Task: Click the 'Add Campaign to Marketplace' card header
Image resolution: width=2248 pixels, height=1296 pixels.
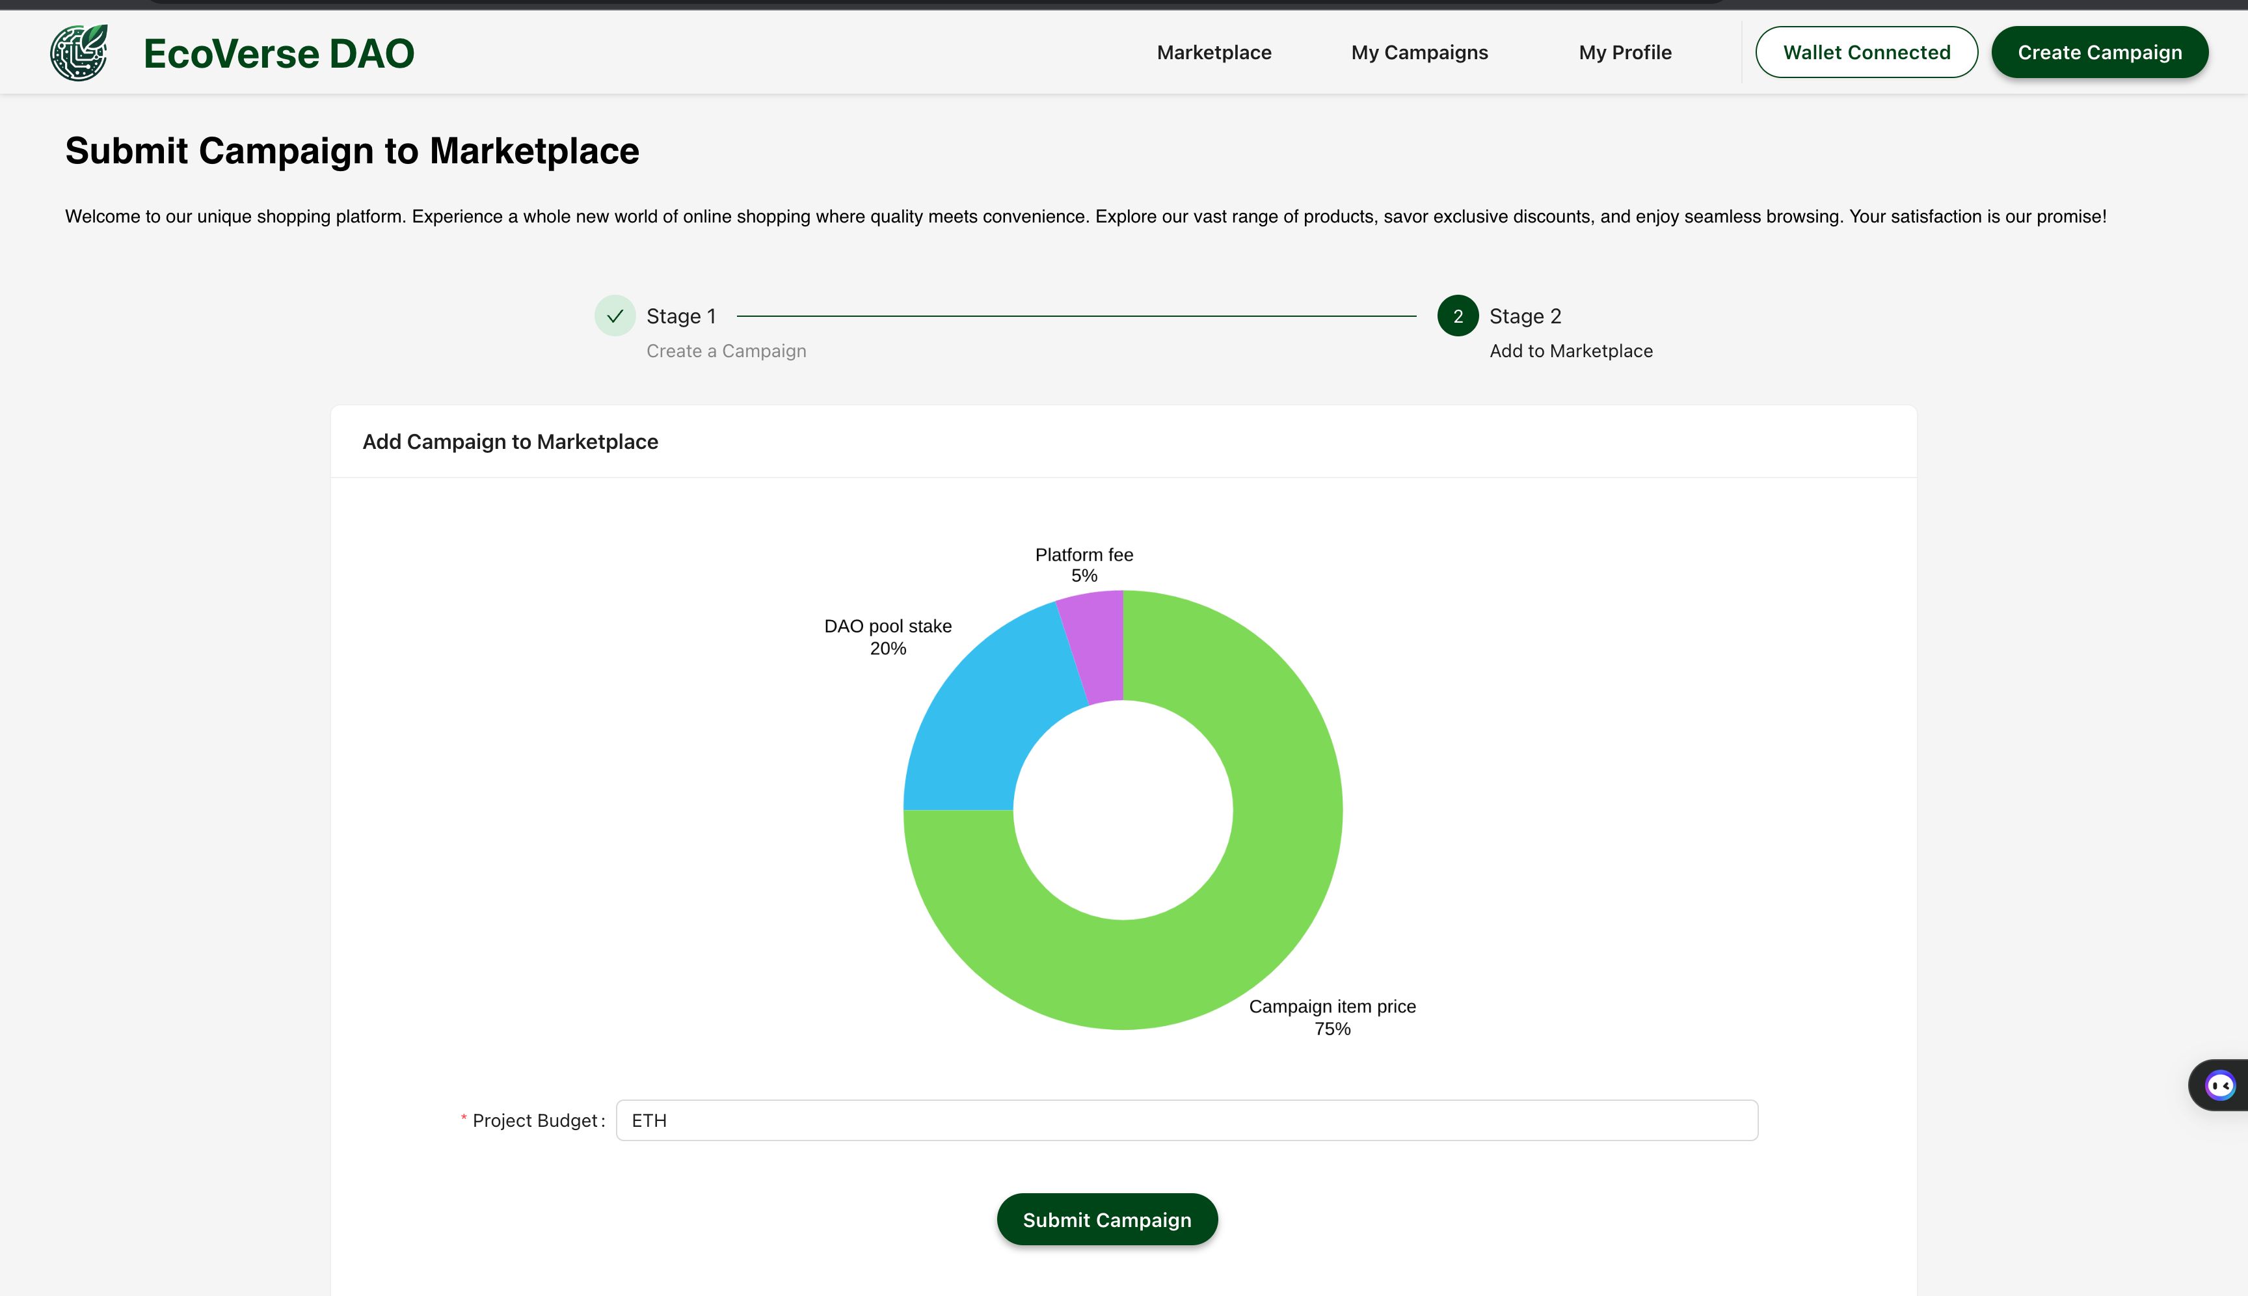Action: click(510, 442)
